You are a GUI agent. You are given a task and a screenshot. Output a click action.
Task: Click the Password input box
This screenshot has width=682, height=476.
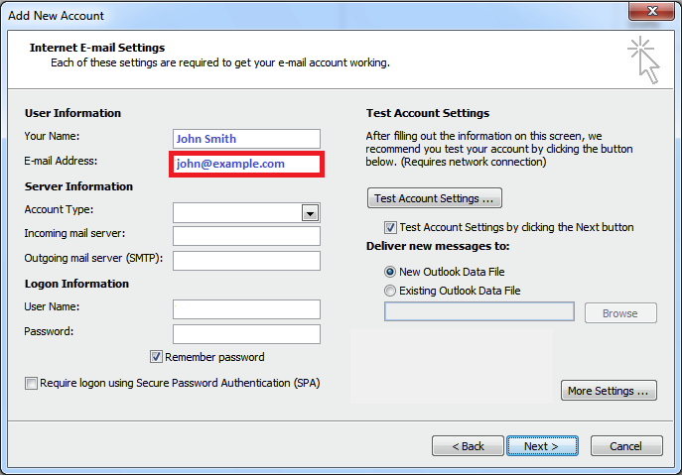click(246, 334)
